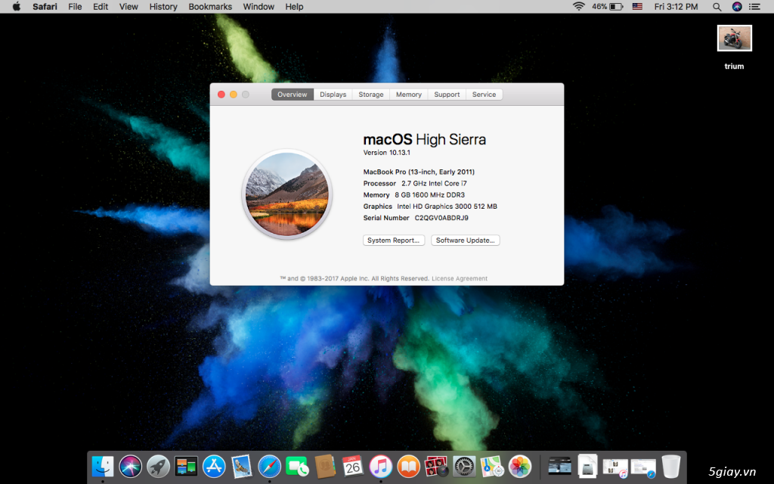Screen dimensions: 774x484
Task: Launch Siri from the Dock
Action: point(130,466)
